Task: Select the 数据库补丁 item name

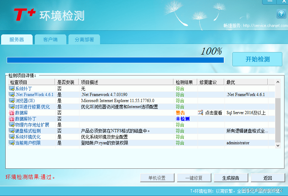Action: coord(26,119)
